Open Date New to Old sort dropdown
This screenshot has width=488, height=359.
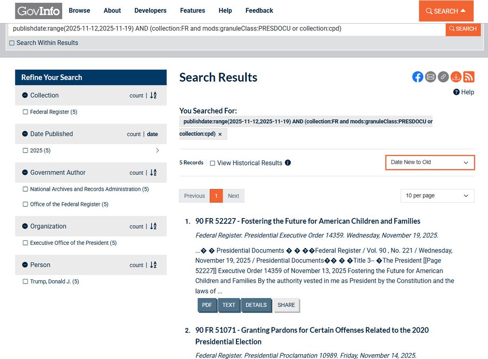tap(430, 162)
